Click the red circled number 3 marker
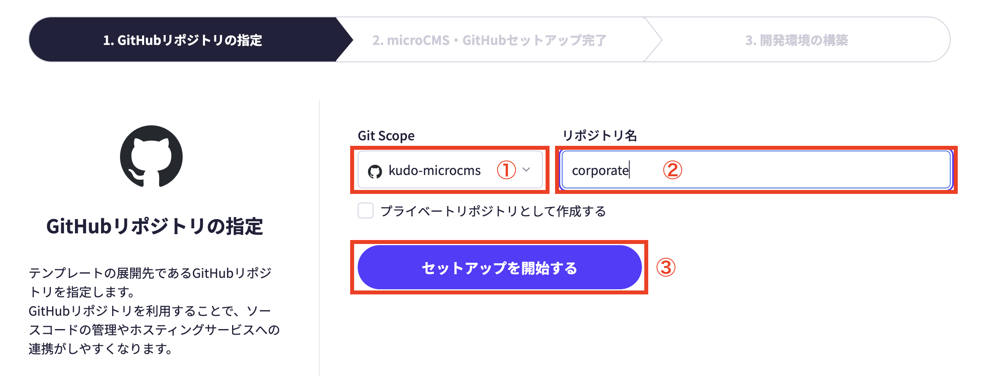This screenshot has height=376, width=983. click(666, 267)
